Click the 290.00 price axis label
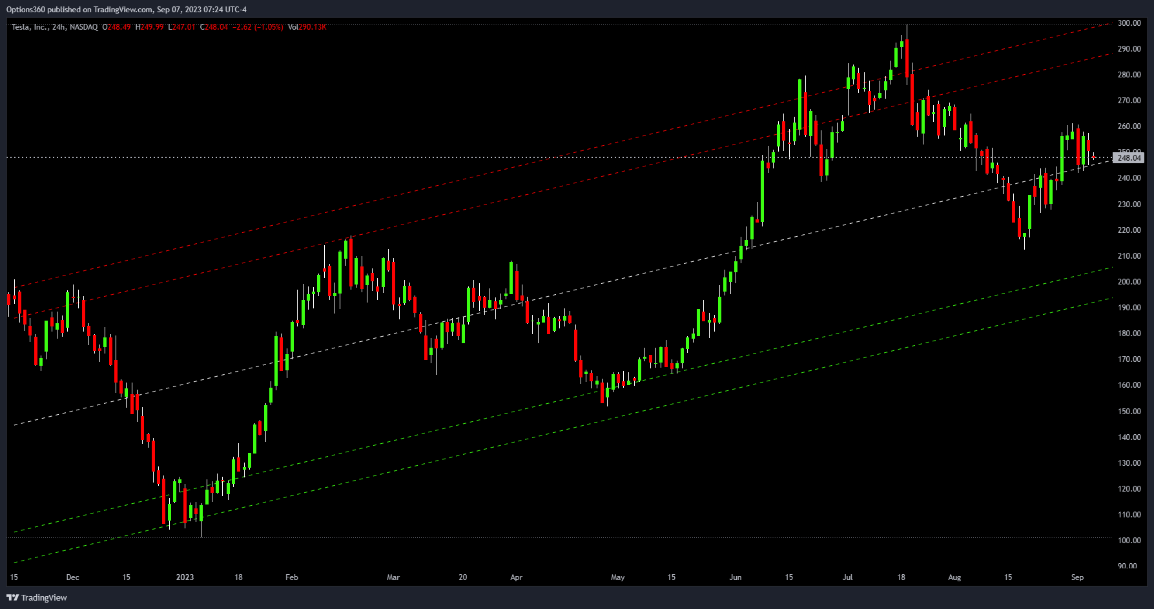Image resolution: width=1154 pixels, height=609 pixels. 1129,49
